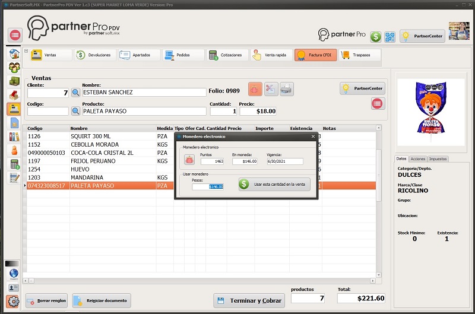Select the cash register icon in left sidebar
This screenshot has width=475, height=314.
(14, 109)
